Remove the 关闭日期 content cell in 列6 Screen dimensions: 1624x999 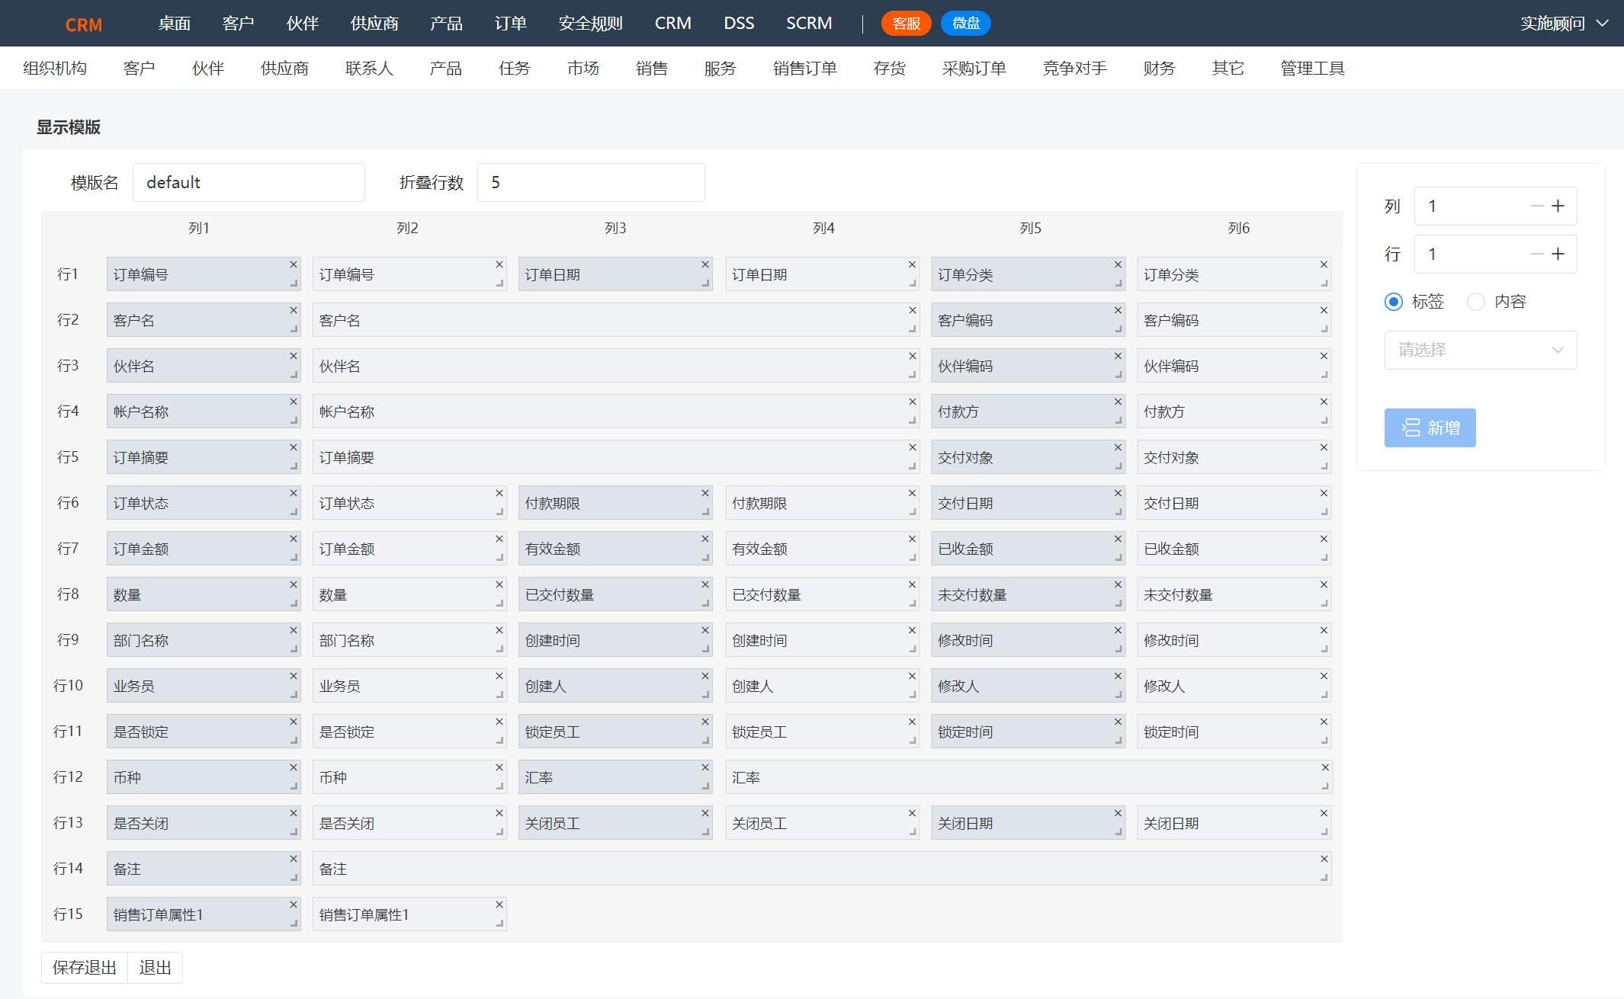coord(1324,813)
